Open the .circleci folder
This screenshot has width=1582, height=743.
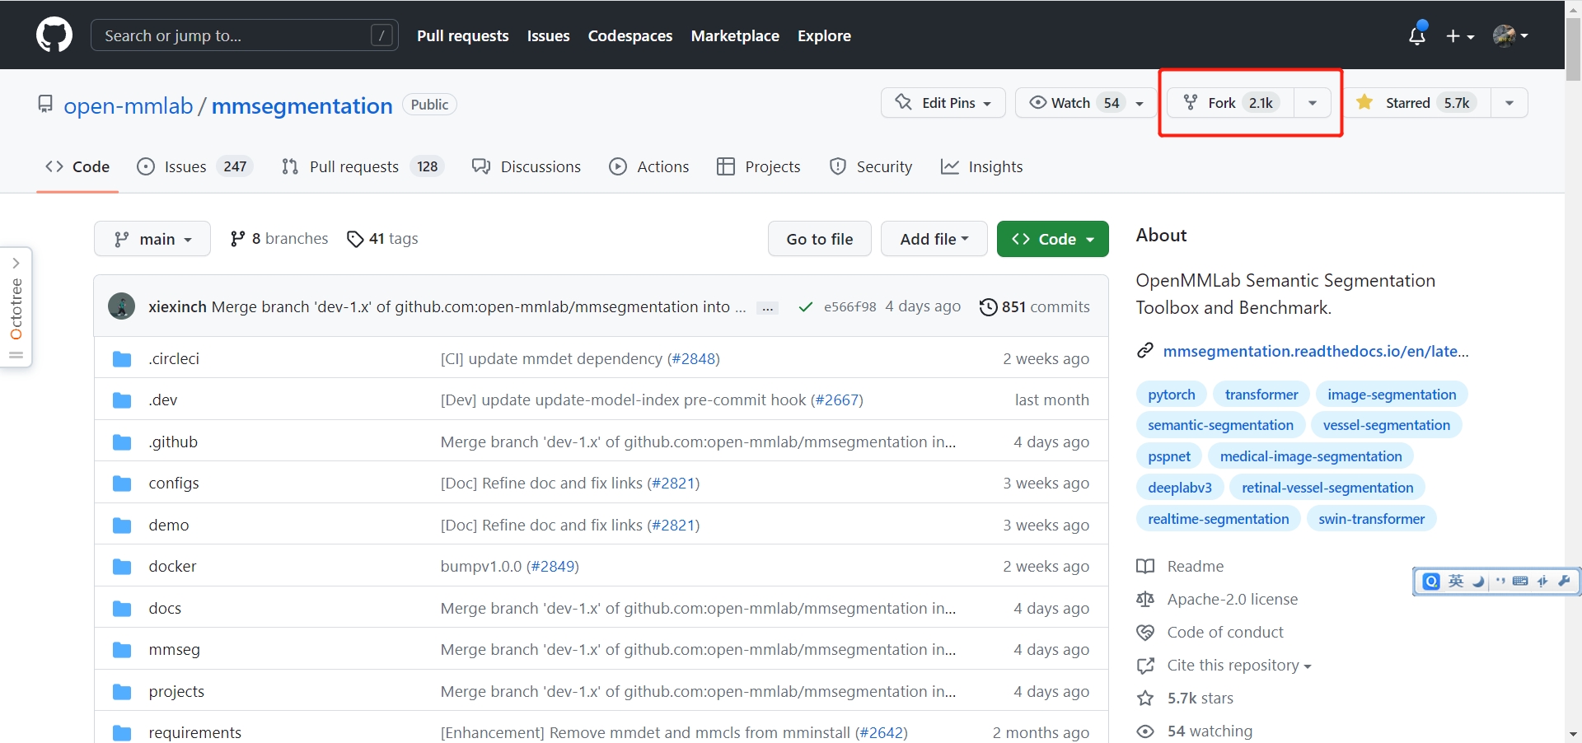[174, 359]
